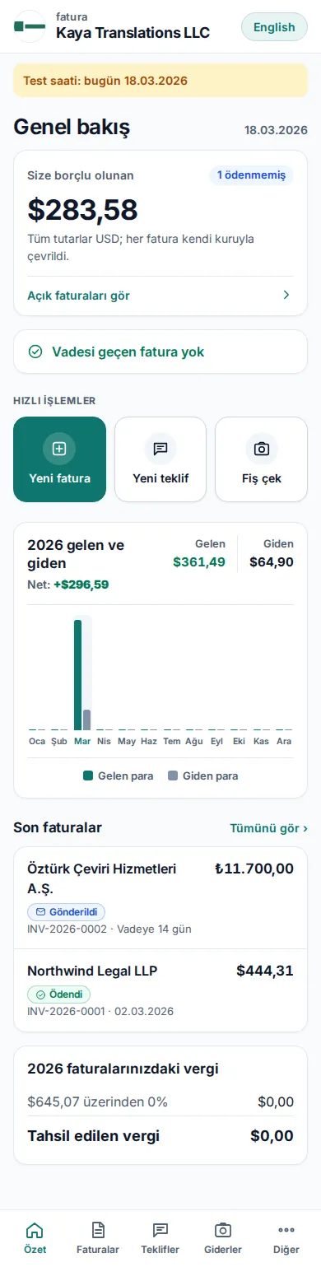Open Özet home icon in bottom bar
The height and width of the screenshot is (1267, 321).
coord(35,1230)
